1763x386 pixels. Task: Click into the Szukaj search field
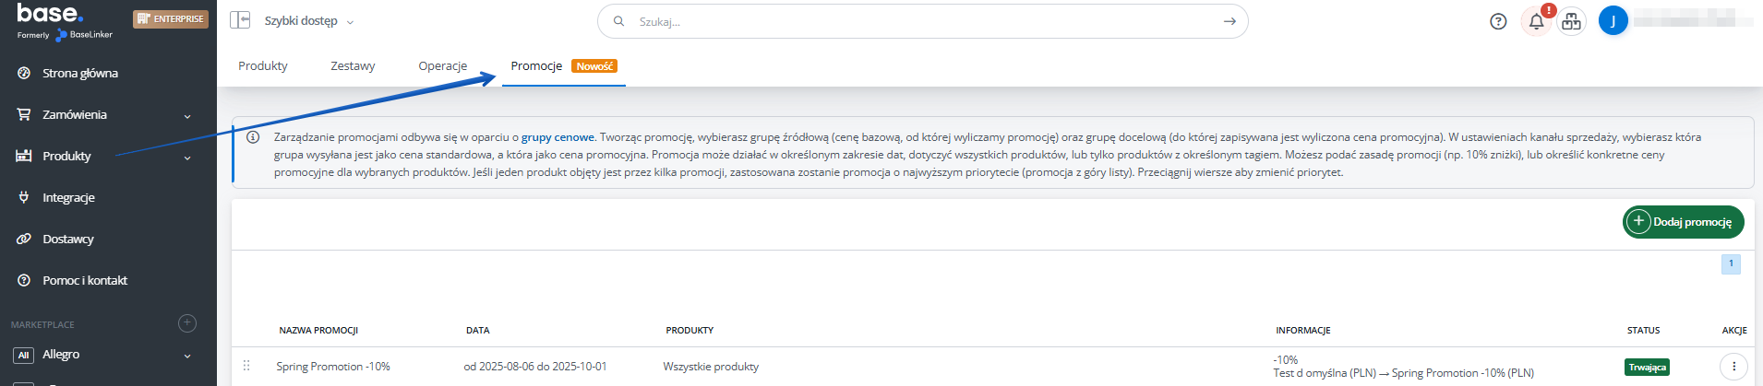pyautogui.click(x=923, y=21)
